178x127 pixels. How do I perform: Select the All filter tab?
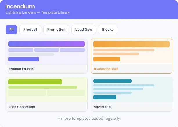[11, 30]
